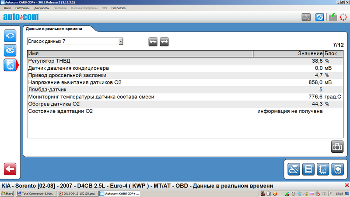The height and width of the screenshot is (197, 350).
Task: Select the Лямбда-датчик row
Action: pyautogui.click(x=185, y=90)
